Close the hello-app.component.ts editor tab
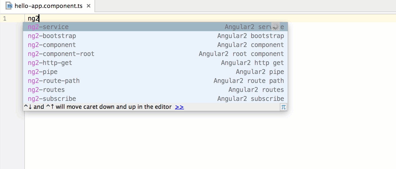This screenshot has width=396, height=169. point(88,5)
